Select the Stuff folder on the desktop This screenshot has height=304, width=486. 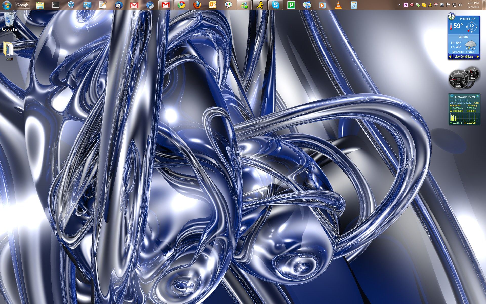pos(9,51)
